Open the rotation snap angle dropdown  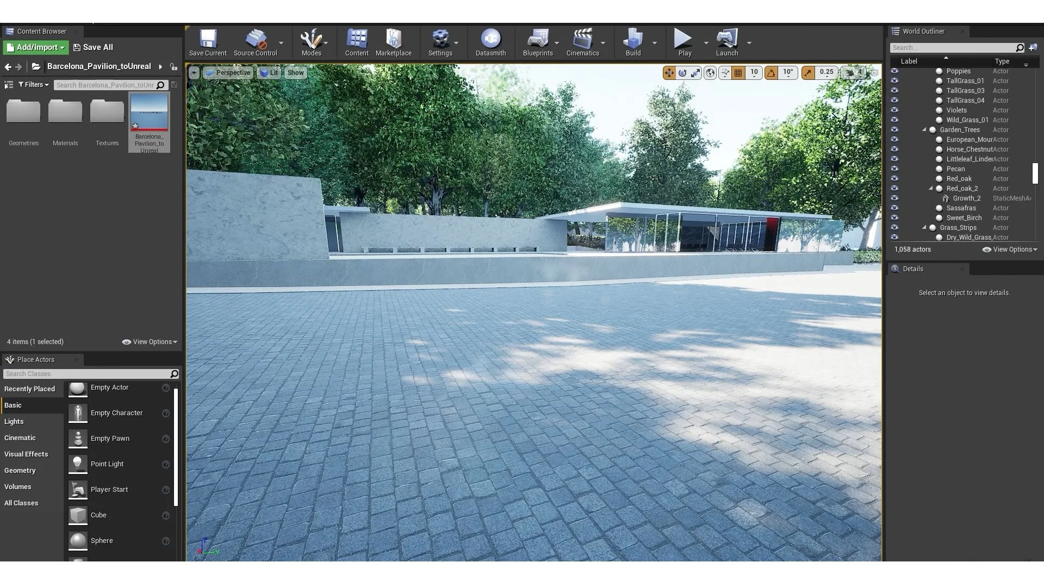pyautogui.click(x=788, y=73)
